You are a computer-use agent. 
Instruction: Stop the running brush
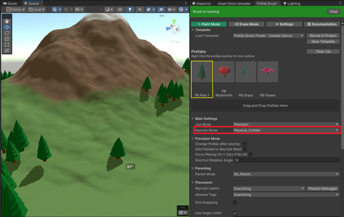pos(333,12)
